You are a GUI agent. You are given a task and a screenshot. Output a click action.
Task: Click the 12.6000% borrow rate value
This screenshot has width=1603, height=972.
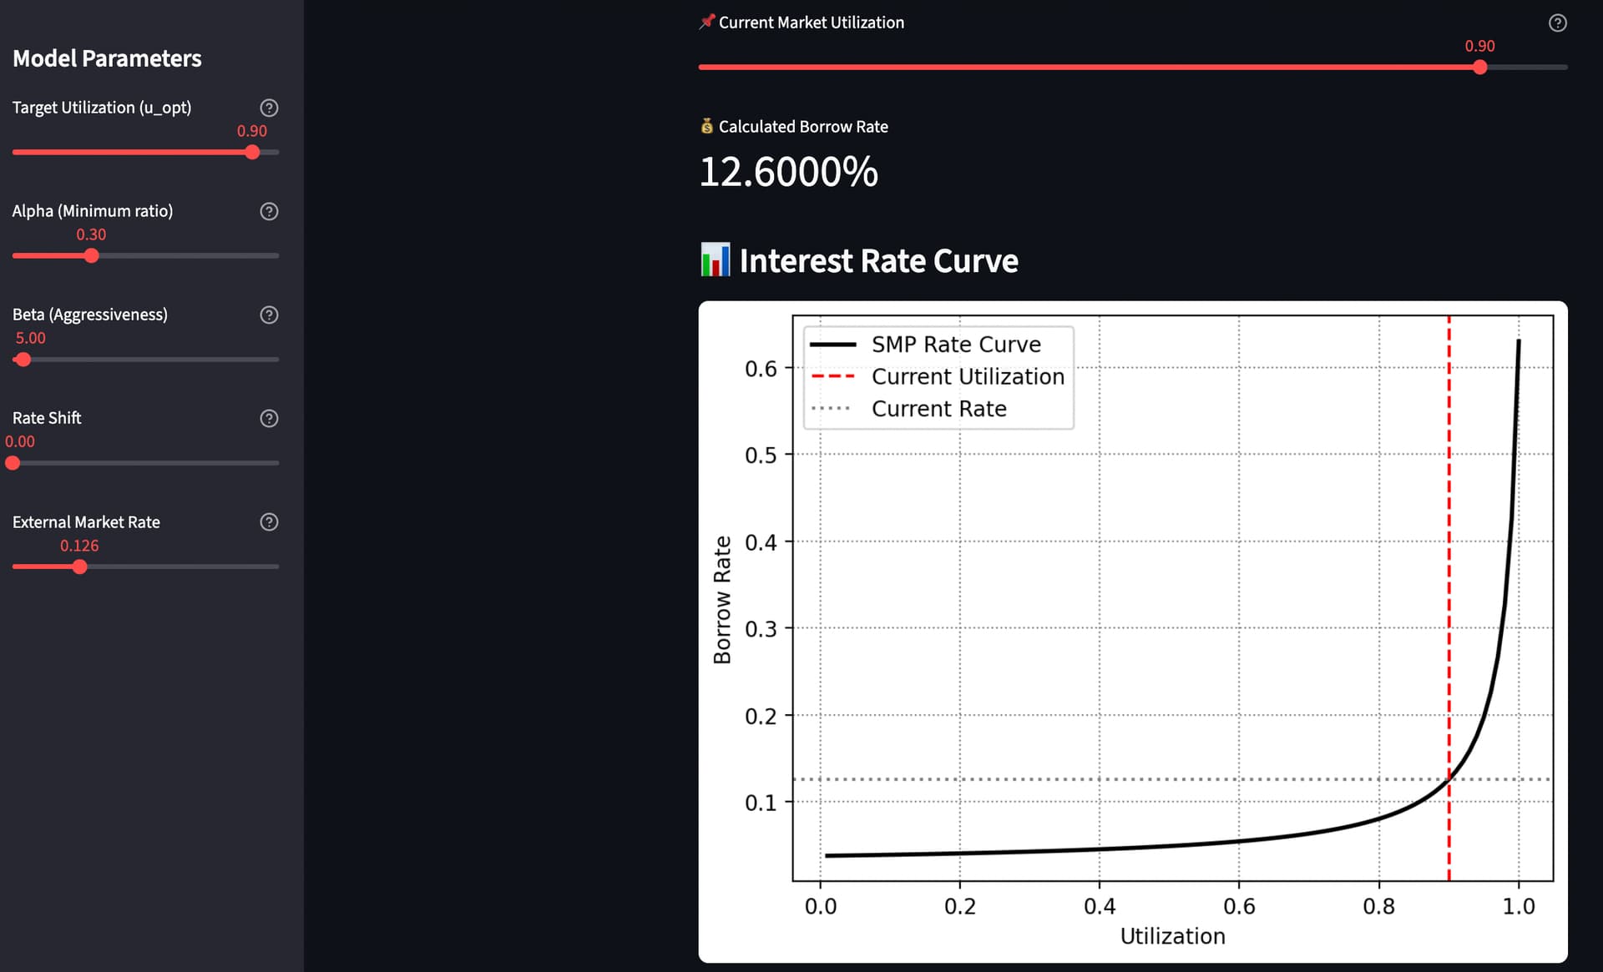[788, 172]
